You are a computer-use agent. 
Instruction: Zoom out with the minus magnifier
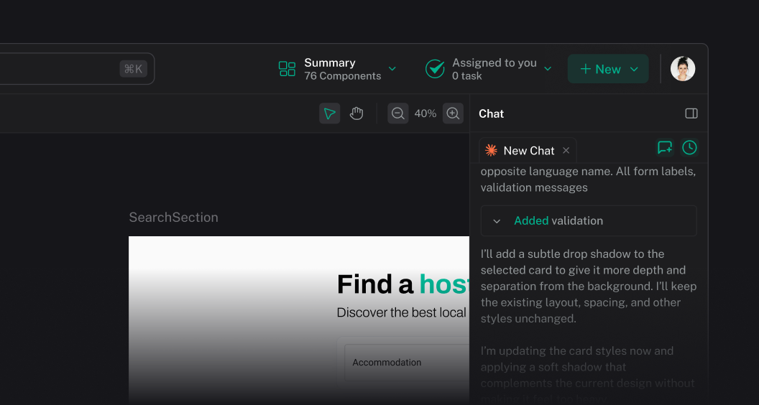398,113
